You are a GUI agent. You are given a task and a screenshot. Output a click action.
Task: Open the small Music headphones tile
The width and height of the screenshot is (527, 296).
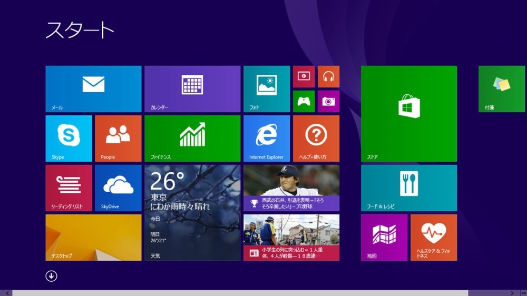[x=328, y=76]
